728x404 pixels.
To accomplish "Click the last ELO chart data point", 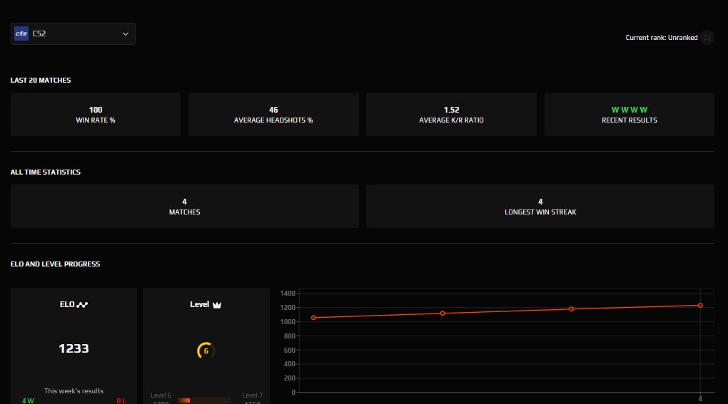I will [700, 306].
